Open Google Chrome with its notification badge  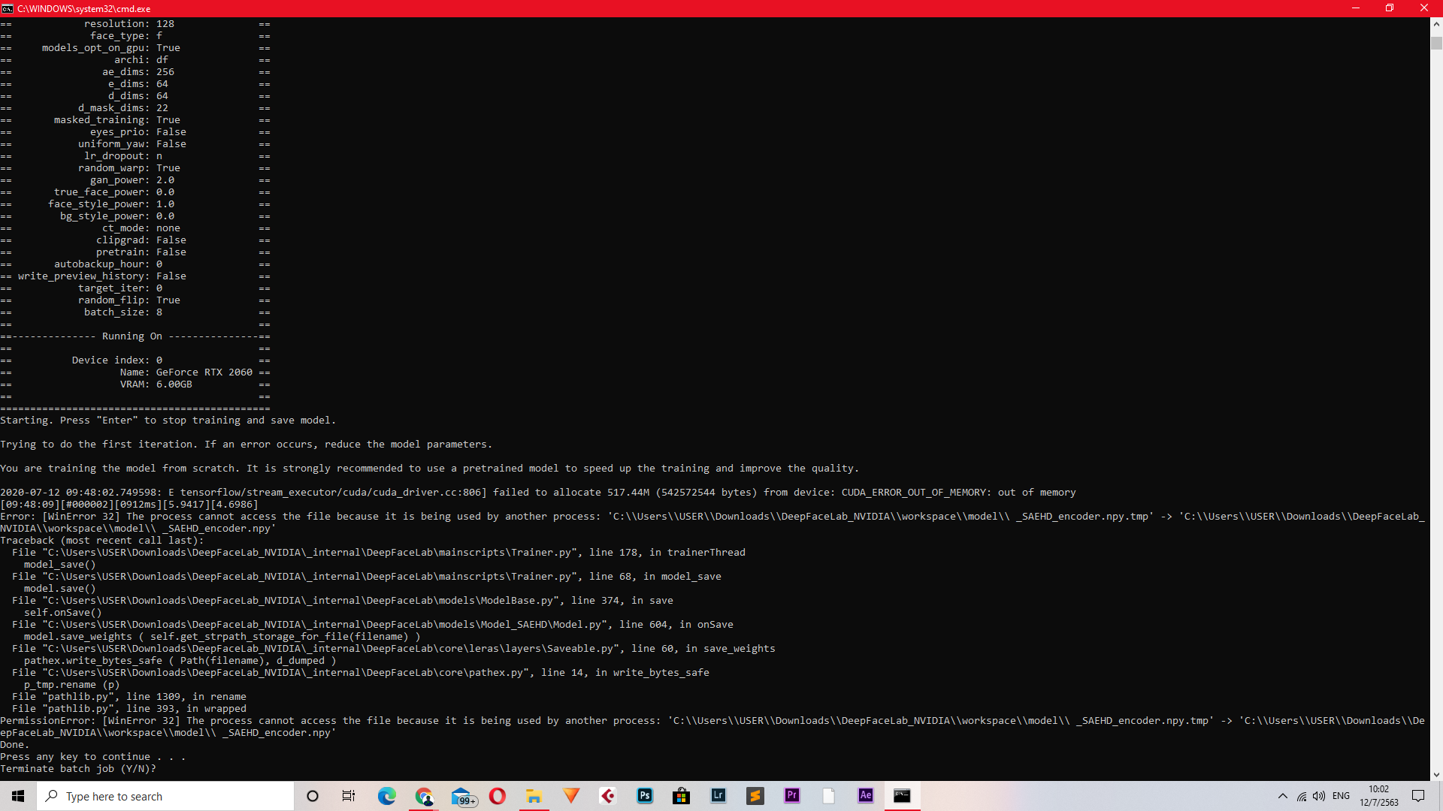424,796
